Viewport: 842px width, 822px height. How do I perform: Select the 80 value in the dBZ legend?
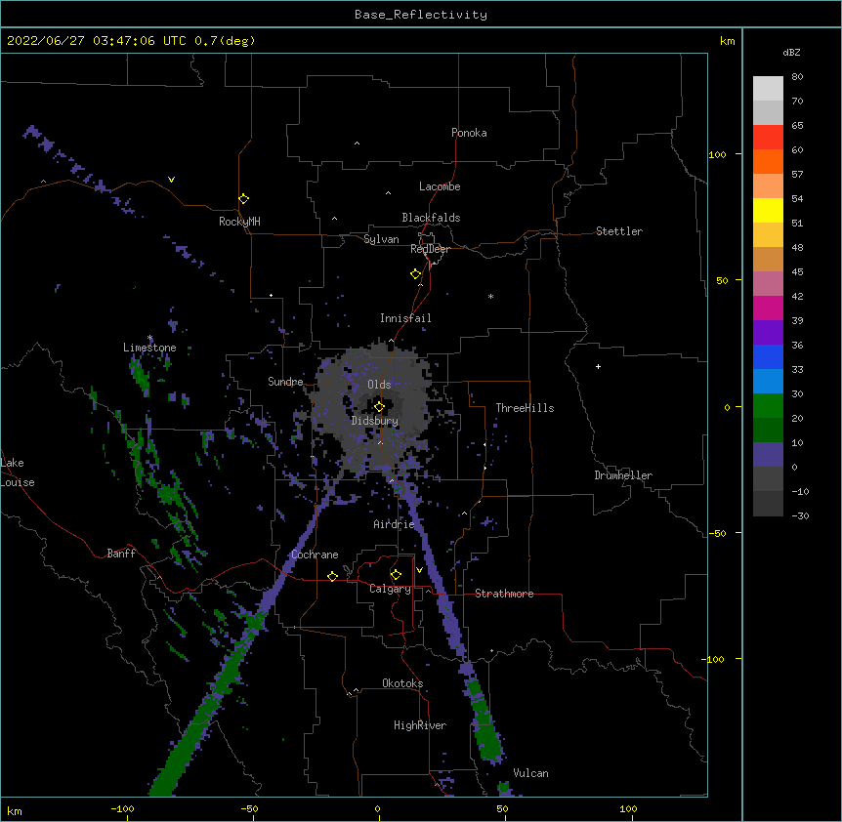point(797,77)
